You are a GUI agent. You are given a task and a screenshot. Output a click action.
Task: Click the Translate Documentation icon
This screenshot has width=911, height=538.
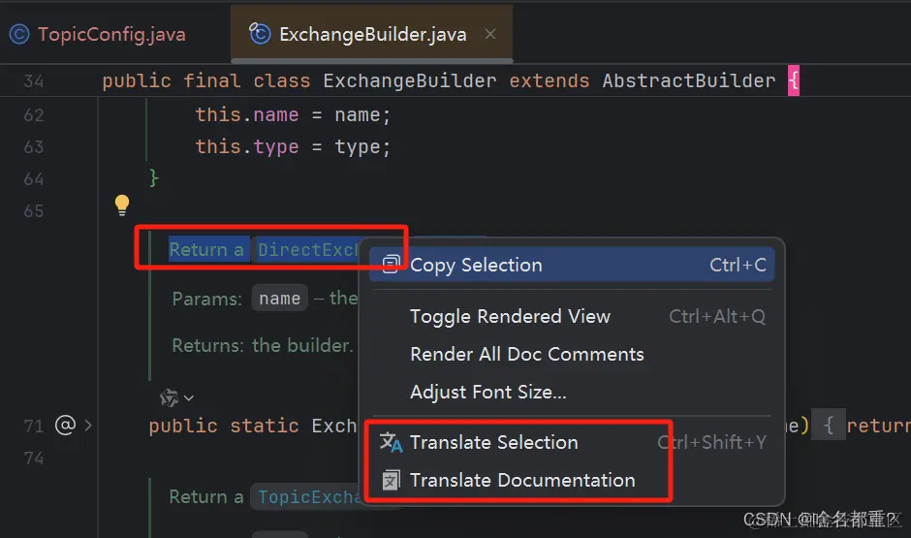click(x=391, y=481)
